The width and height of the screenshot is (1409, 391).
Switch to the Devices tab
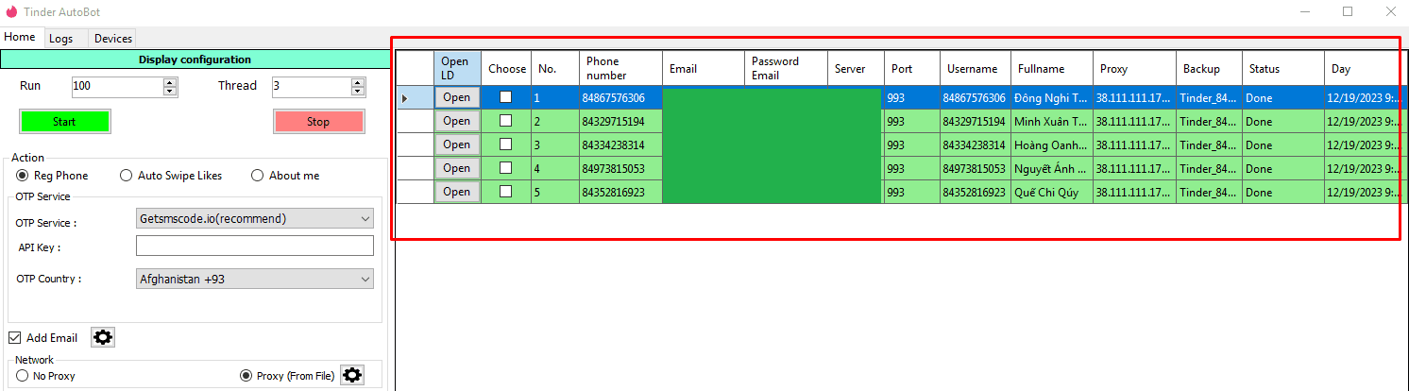(x=112, y=39)
